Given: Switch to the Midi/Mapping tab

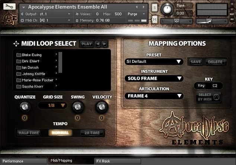Looking at the screenshot, I should tap(71, 161).
